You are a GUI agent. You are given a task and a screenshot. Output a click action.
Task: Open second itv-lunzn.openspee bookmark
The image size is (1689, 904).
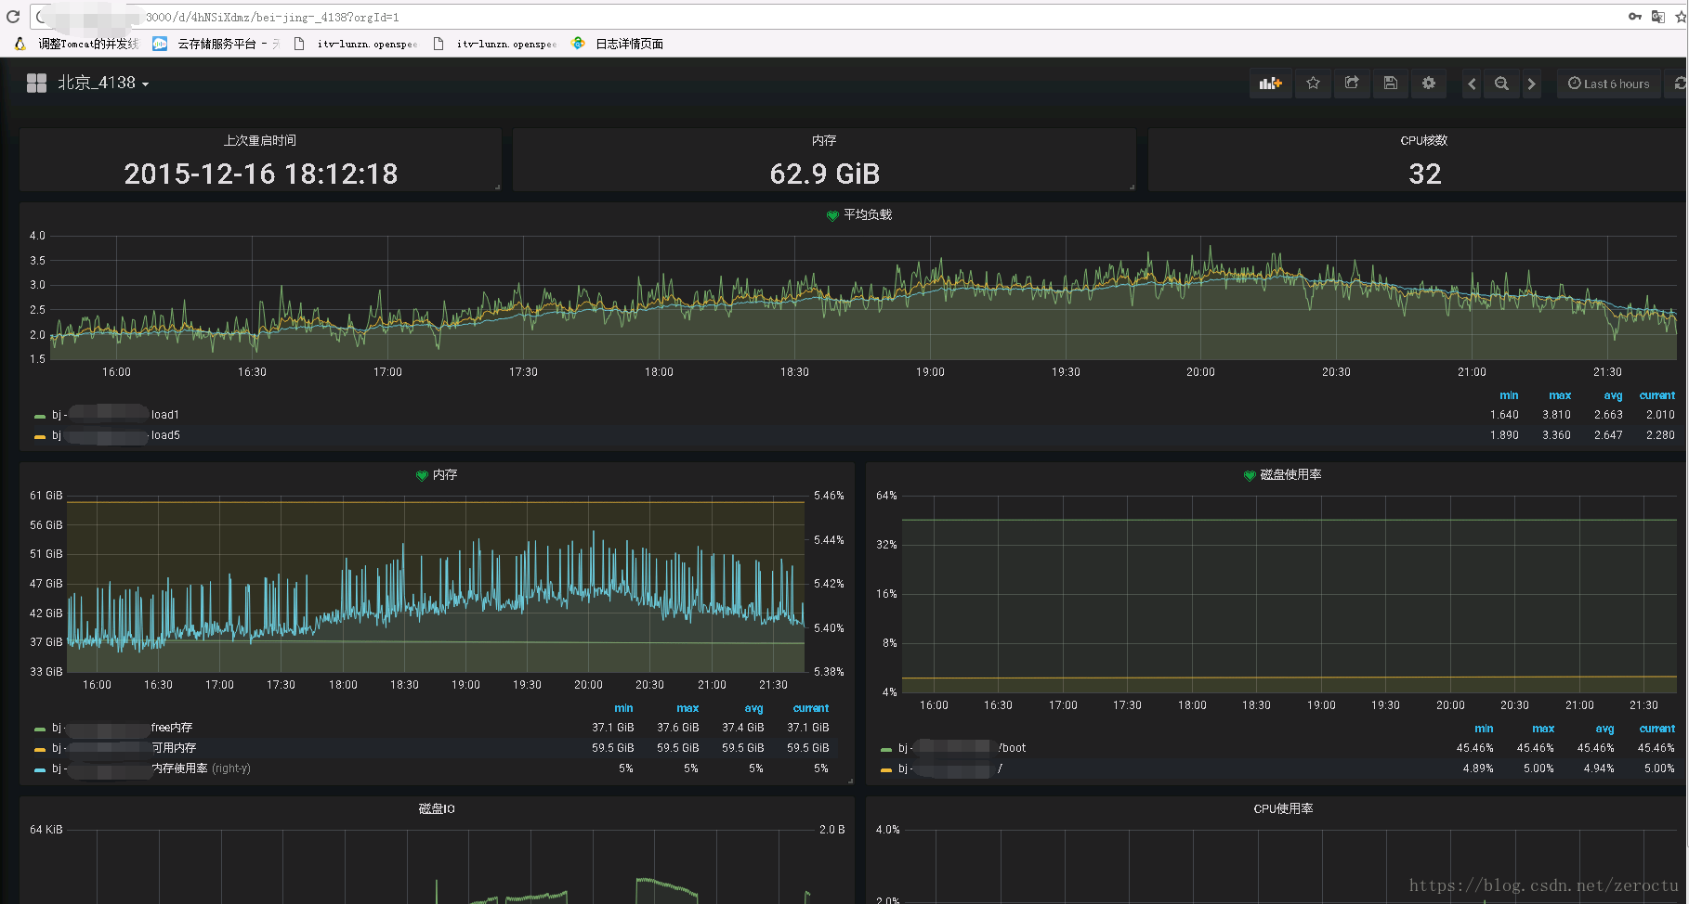pos(495,44)
